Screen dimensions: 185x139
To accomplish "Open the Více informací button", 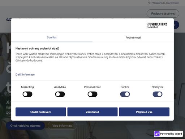I will pyautogui.click(x=62, y=126).
